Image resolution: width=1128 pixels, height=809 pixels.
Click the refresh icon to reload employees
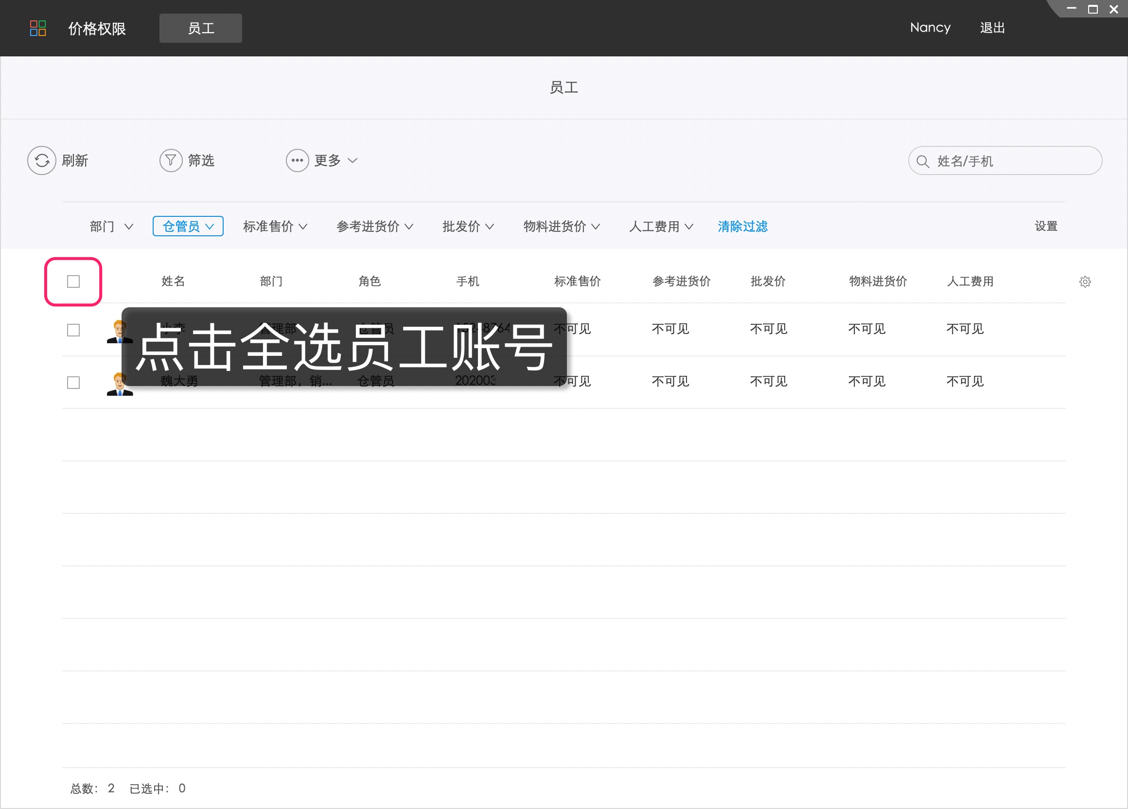pyautogui.click(x=41, y=160)
